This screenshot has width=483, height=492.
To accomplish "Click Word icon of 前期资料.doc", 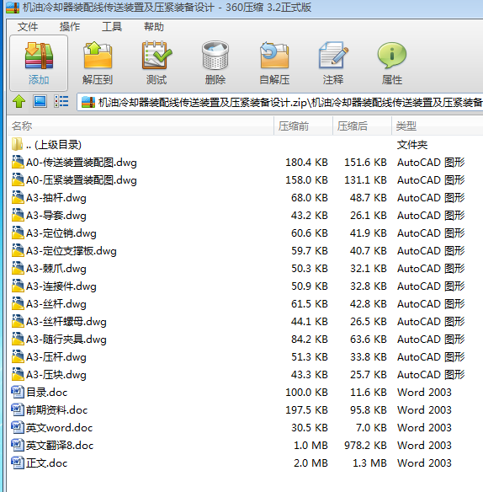I will tap(18, 409).
